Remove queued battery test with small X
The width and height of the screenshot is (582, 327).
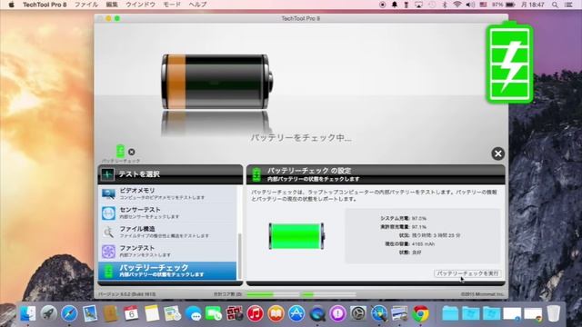[x=131, y=152]
